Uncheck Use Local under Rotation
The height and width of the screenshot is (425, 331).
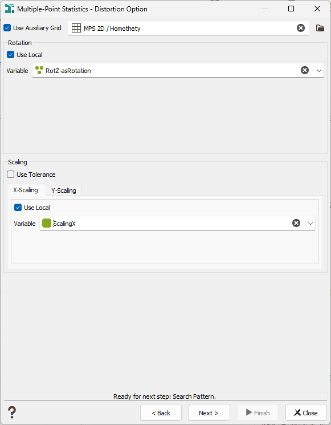point(11,55)
